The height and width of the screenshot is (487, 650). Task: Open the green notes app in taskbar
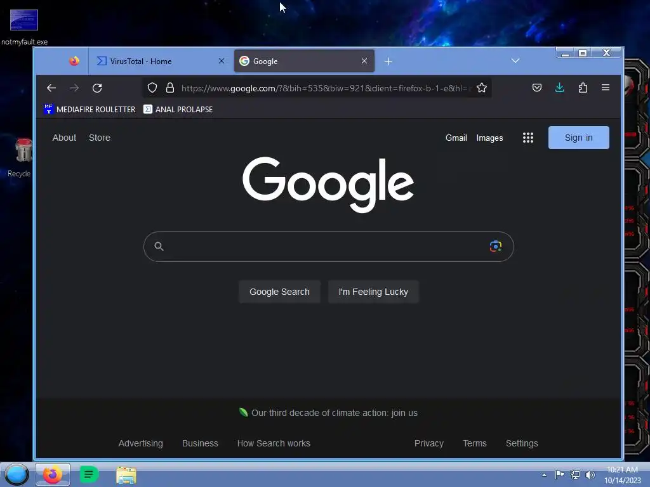(89, 474)
